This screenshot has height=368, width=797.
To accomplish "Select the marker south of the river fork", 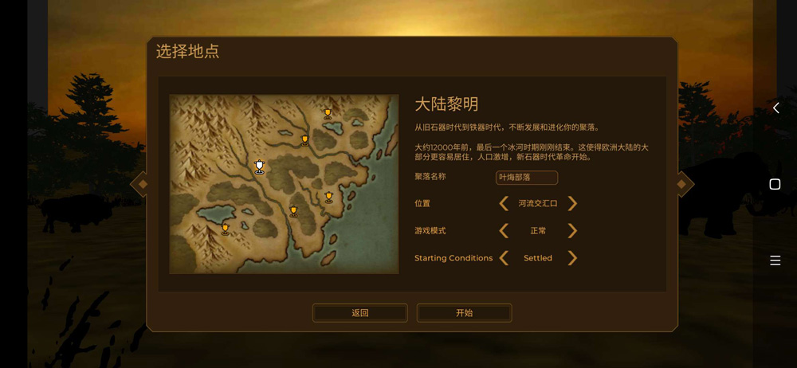I will [x=293, y=211].
